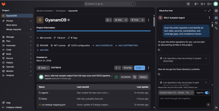Screen dimensions: 219x111
Task: Click Add CHANGELOG link
Action: click(x=102, y=46)
